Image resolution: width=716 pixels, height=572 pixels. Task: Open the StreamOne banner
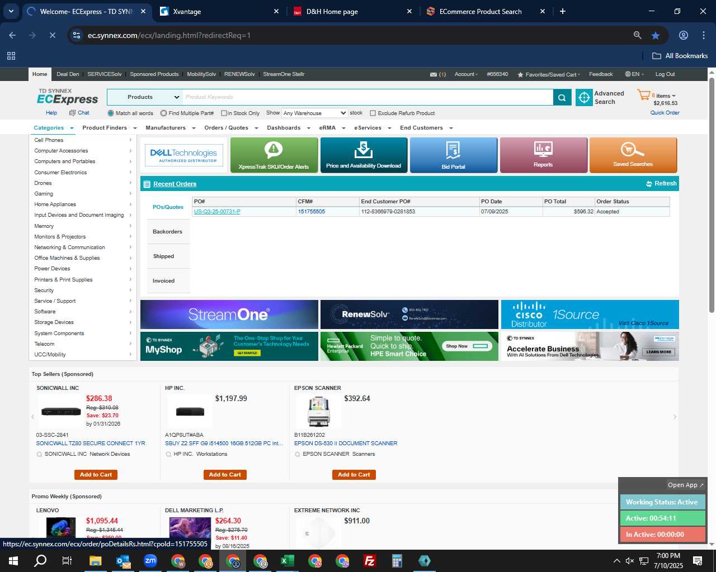229,314
